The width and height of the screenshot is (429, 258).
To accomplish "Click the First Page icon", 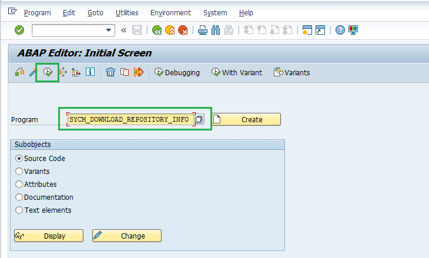I will coord(249,30).
